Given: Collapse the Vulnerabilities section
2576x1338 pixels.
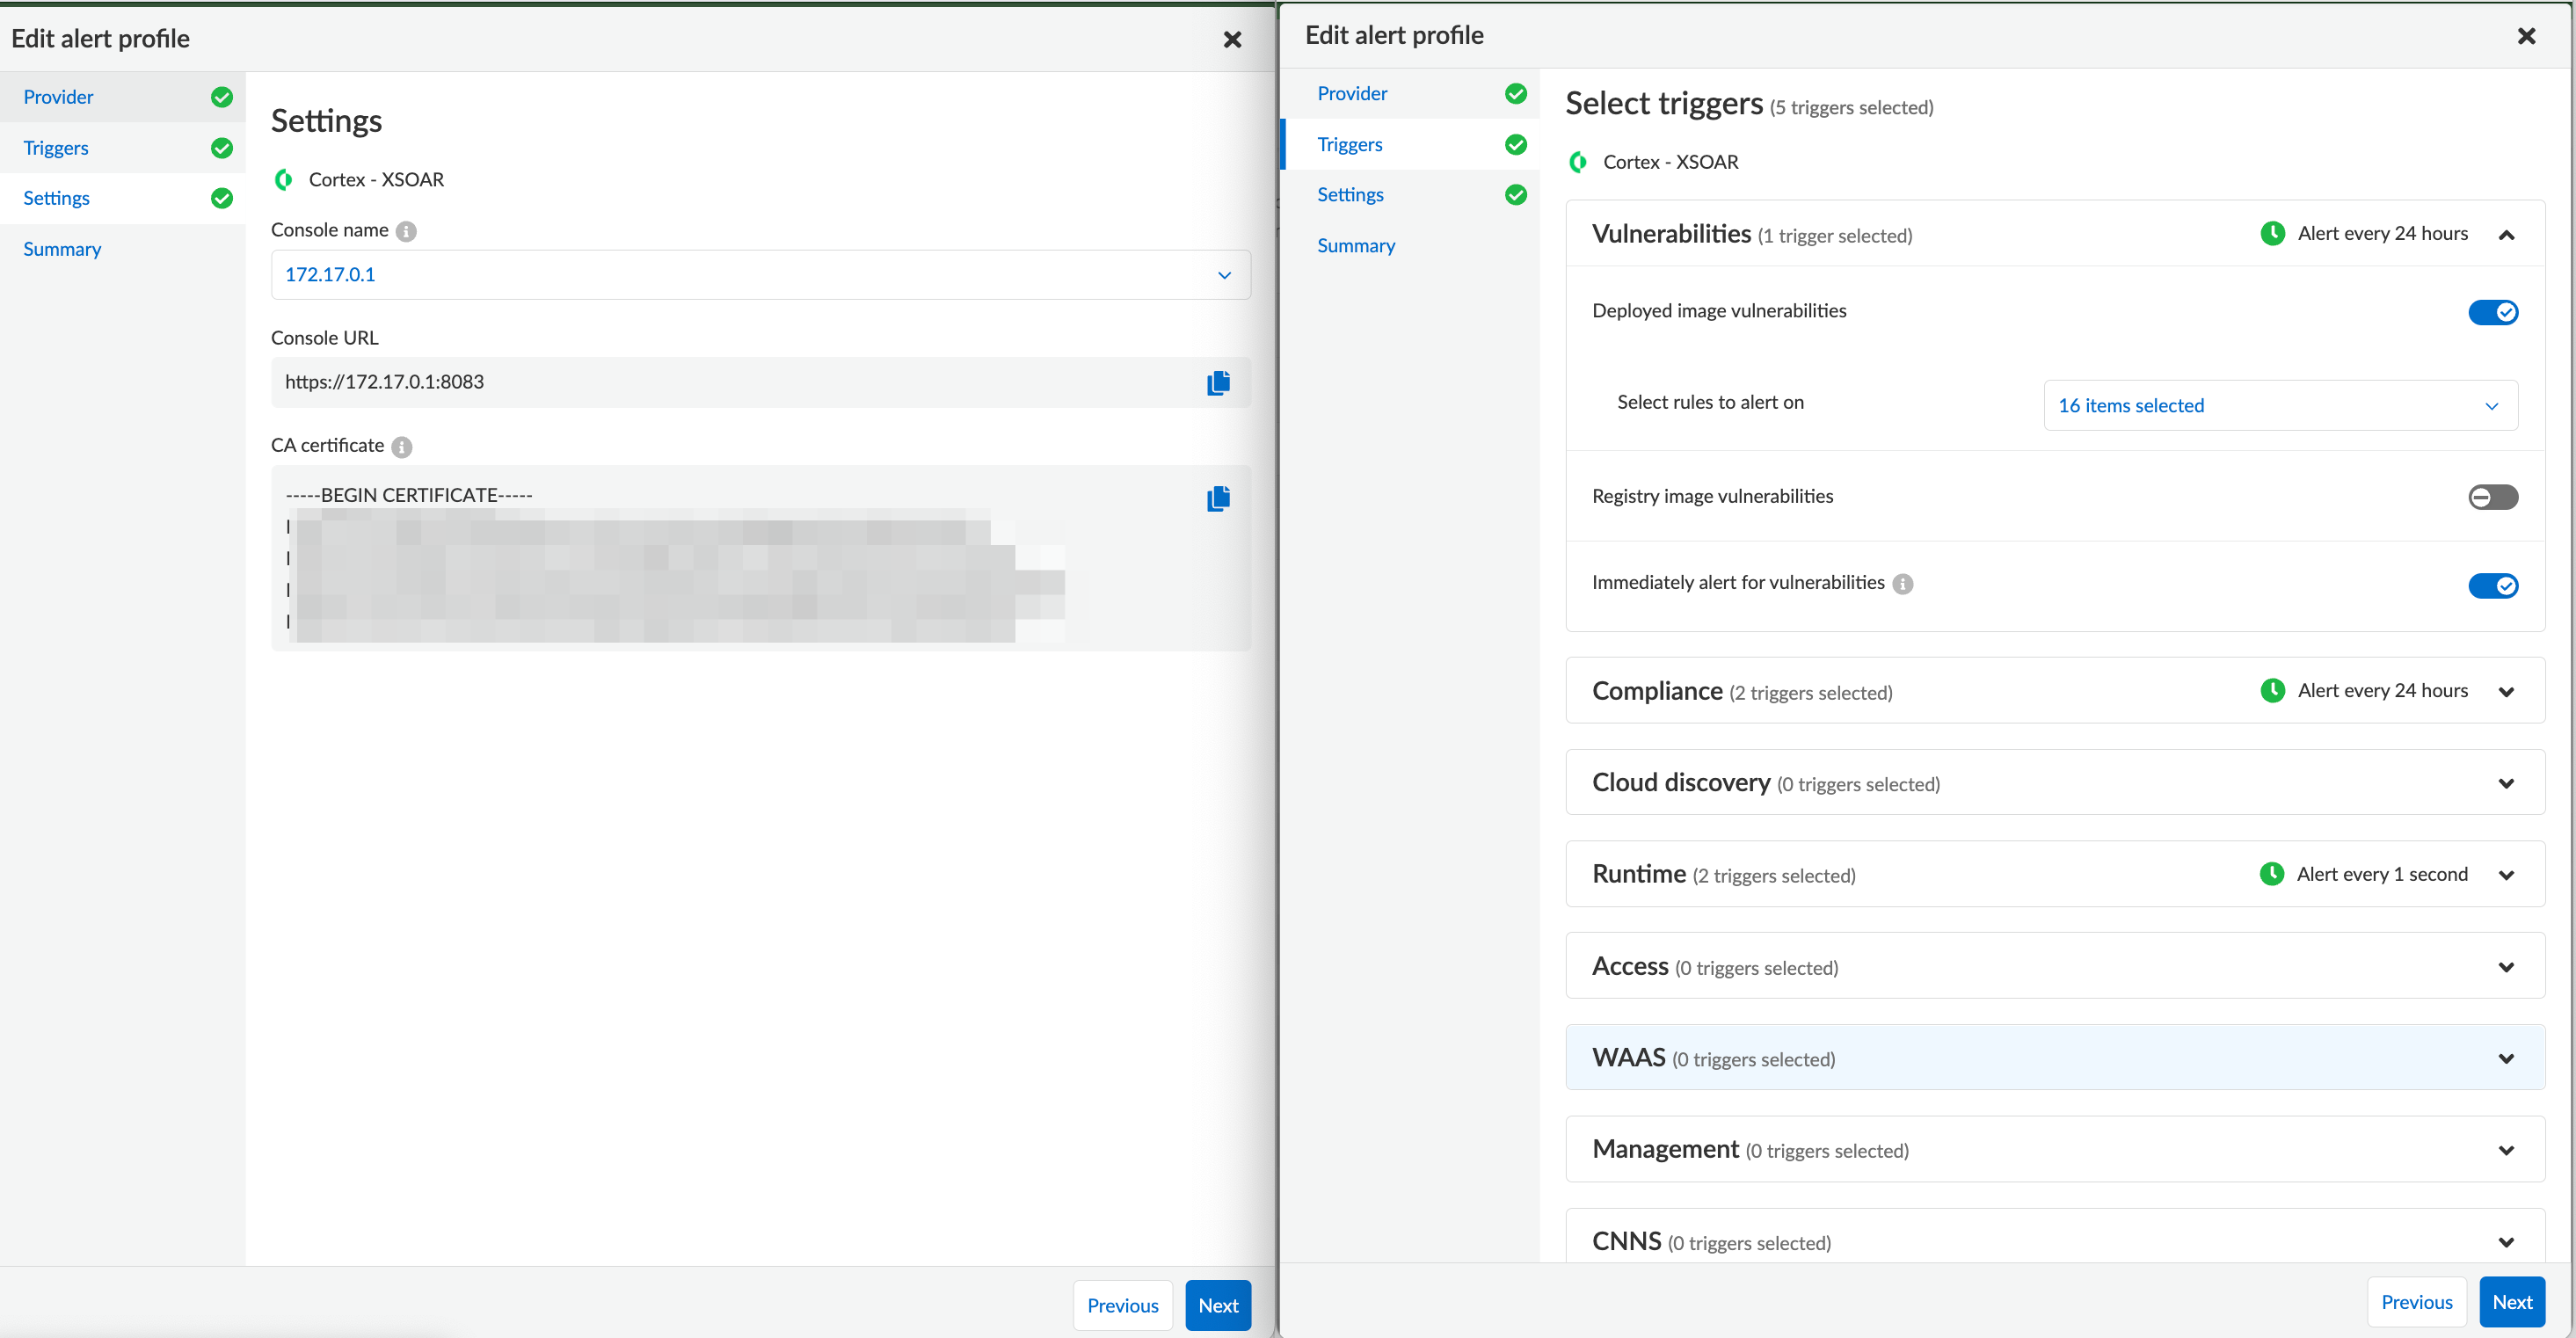Looking at the screenshot, I should click(x=2506, y=235).
